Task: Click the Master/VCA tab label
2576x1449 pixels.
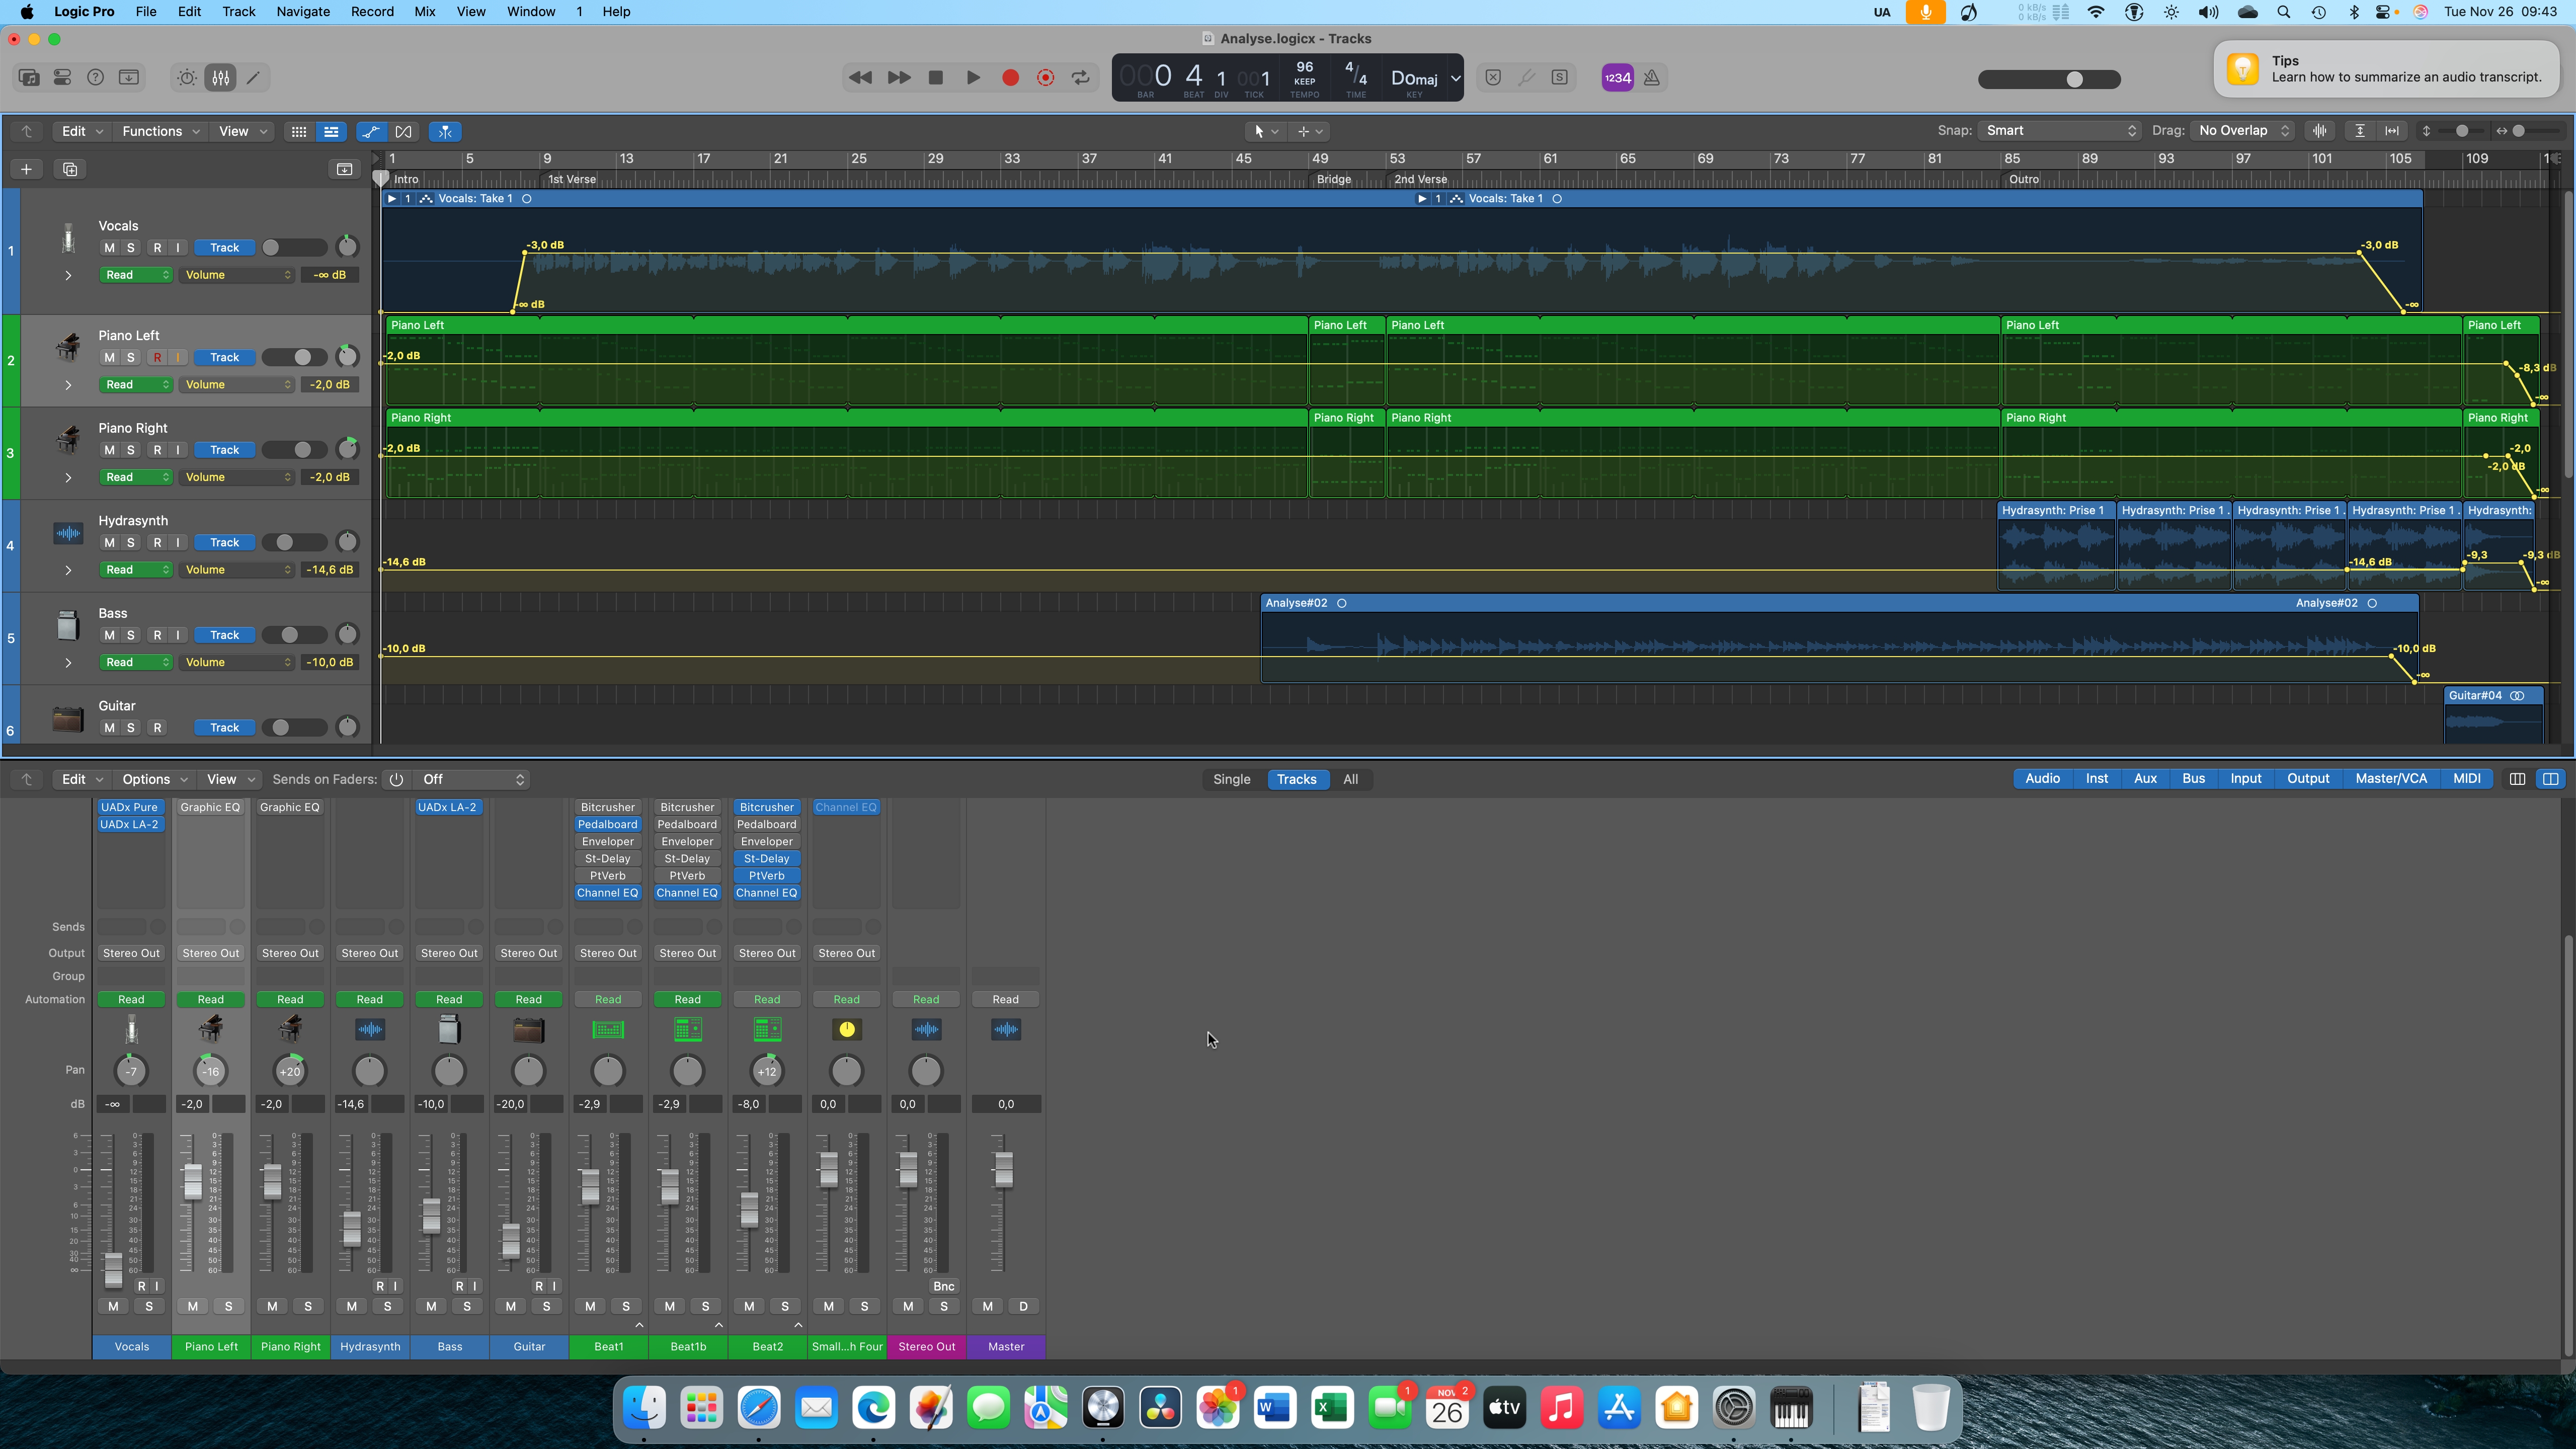Action: [2392, 778]
